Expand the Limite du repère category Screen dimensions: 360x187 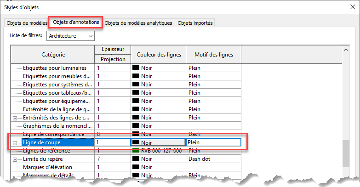coord(15,159)
